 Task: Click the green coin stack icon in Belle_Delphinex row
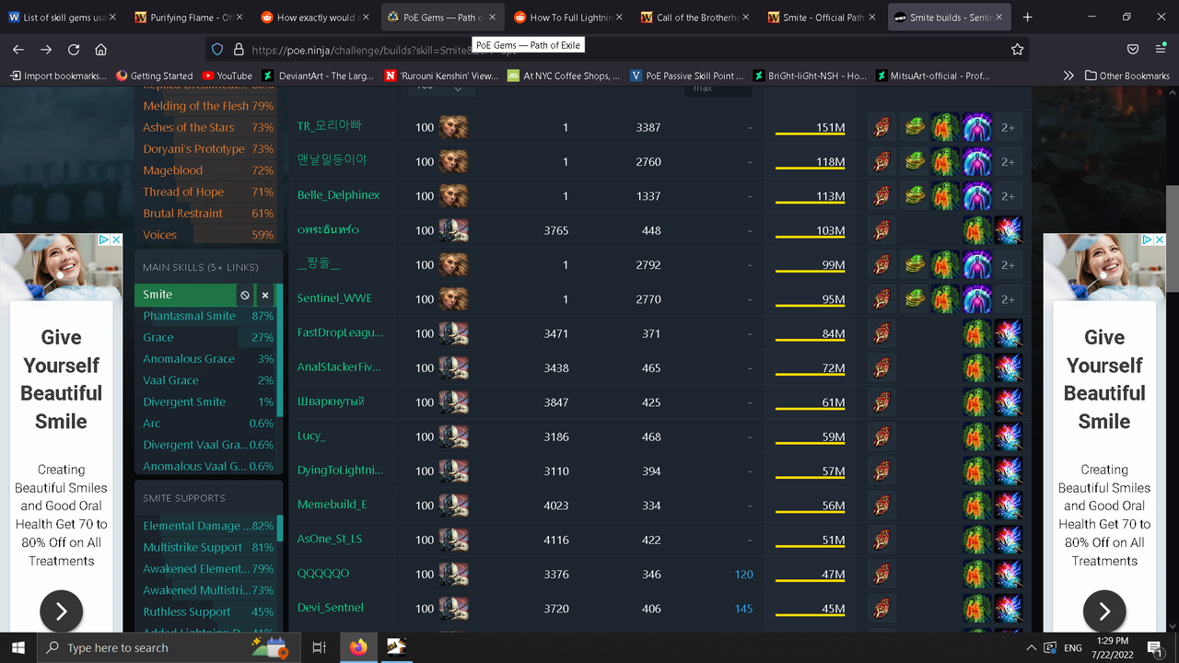914,196
